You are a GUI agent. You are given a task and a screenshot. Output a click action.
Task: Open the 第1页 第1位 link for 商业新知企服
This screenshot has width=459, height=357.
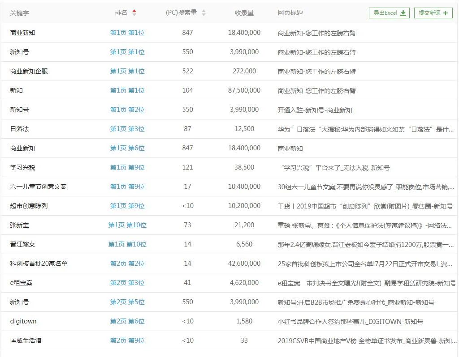tap(127, 71)
